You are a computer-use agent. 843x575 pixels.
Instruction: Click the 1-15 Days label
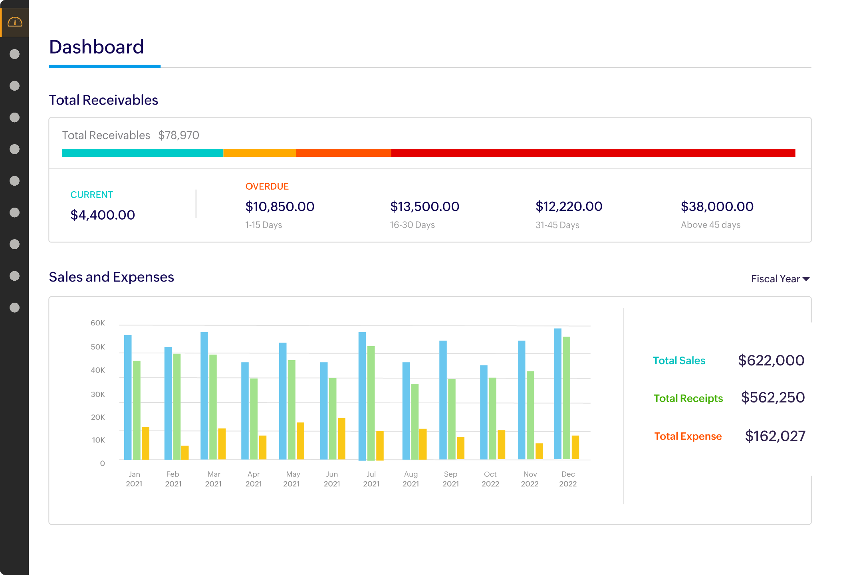(x=264, y=225)
